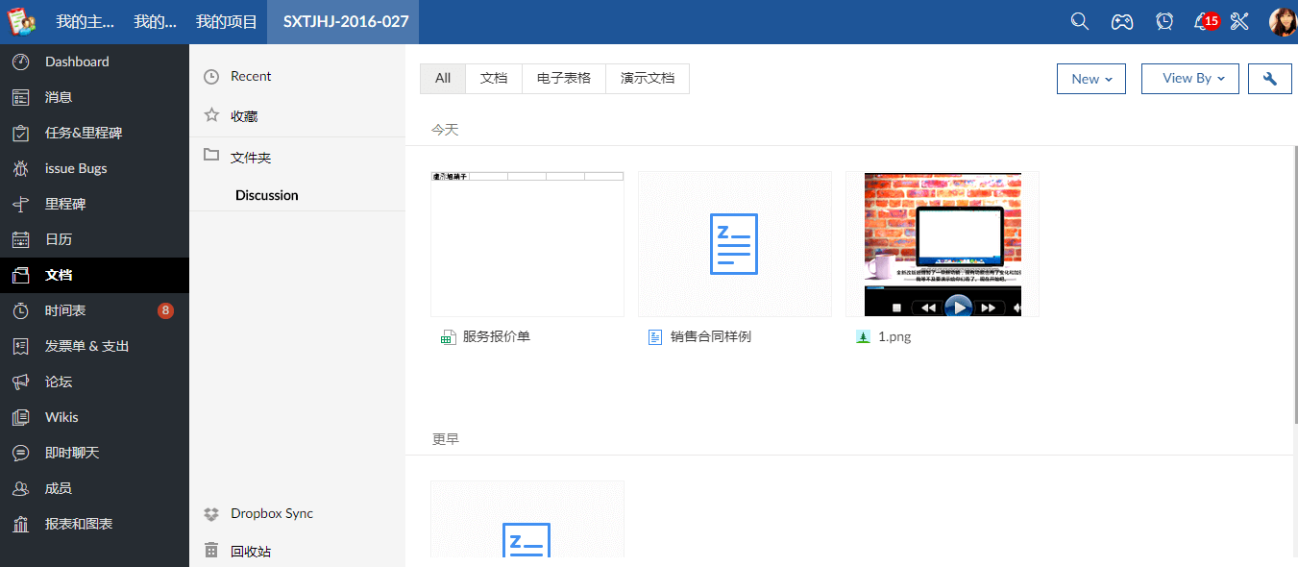Open the 文件夹 folder section
This screenshot has width=1298, height=567.
pos(251,157)
